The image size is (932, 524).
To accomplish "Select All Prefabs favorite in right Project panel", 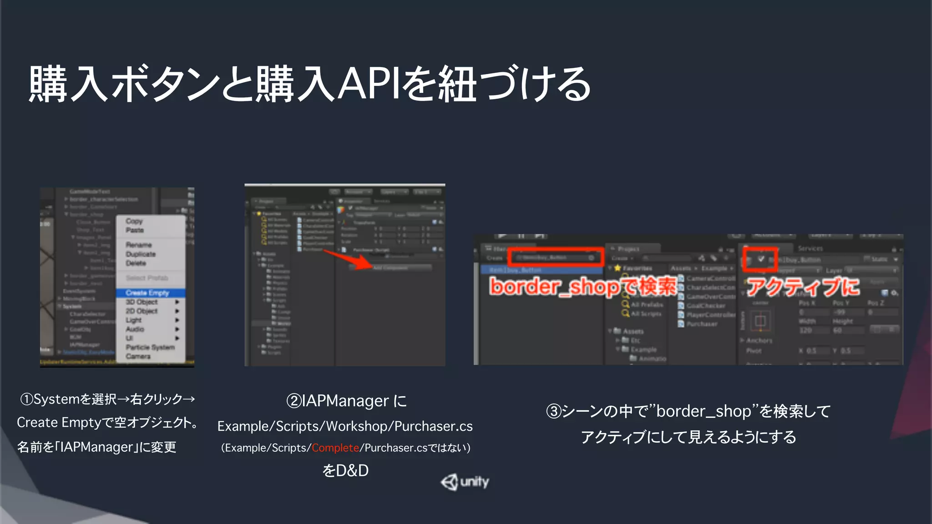I will coord(642,305).
